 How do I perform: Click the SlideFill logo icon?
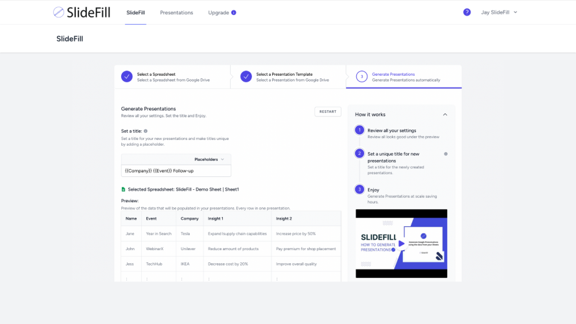click(58, 12)
